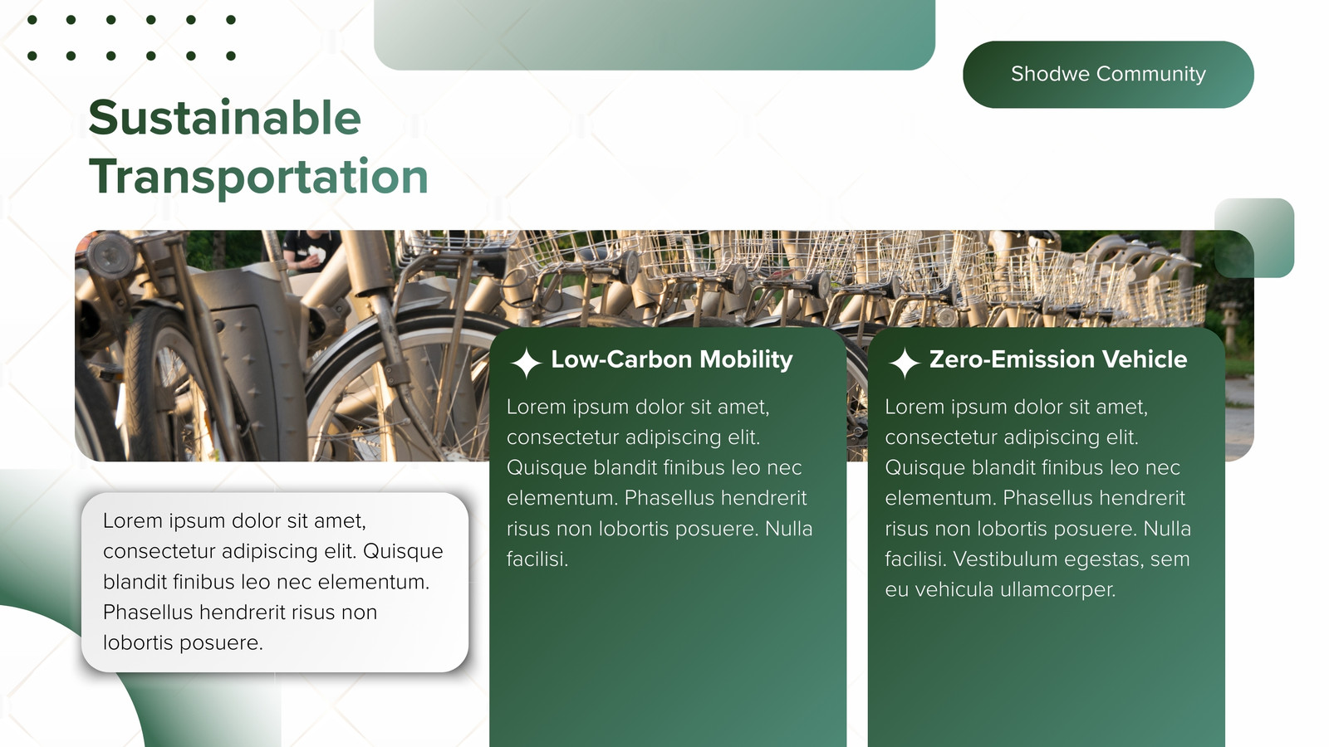The width and height of the screenshot is (1329, 747).
Task: Click the Shodwe Community pill button
Action: 1108,75
